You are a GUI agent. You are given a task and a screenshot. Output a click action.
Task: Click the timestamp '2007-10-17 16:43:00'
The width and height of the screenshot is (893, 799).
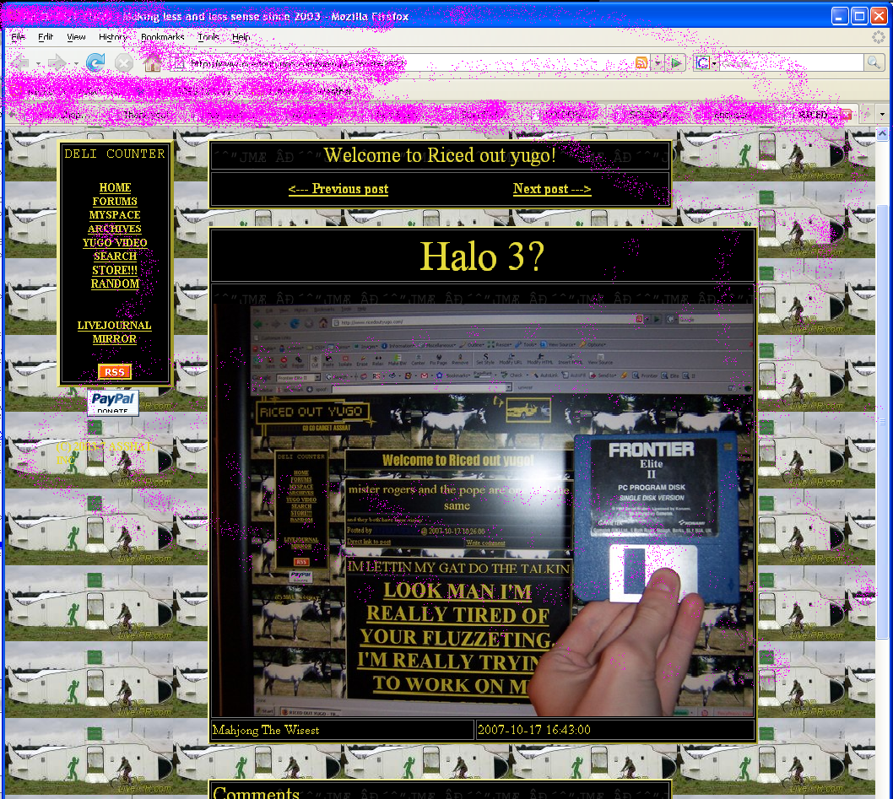coord(534,730)
